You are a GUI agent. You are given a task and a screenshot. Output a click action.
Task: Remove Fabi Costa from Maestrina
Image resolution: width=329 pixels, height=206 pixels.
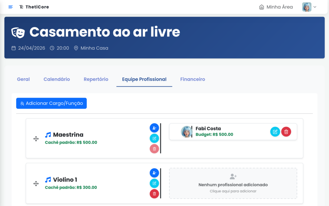click(286, 132)
